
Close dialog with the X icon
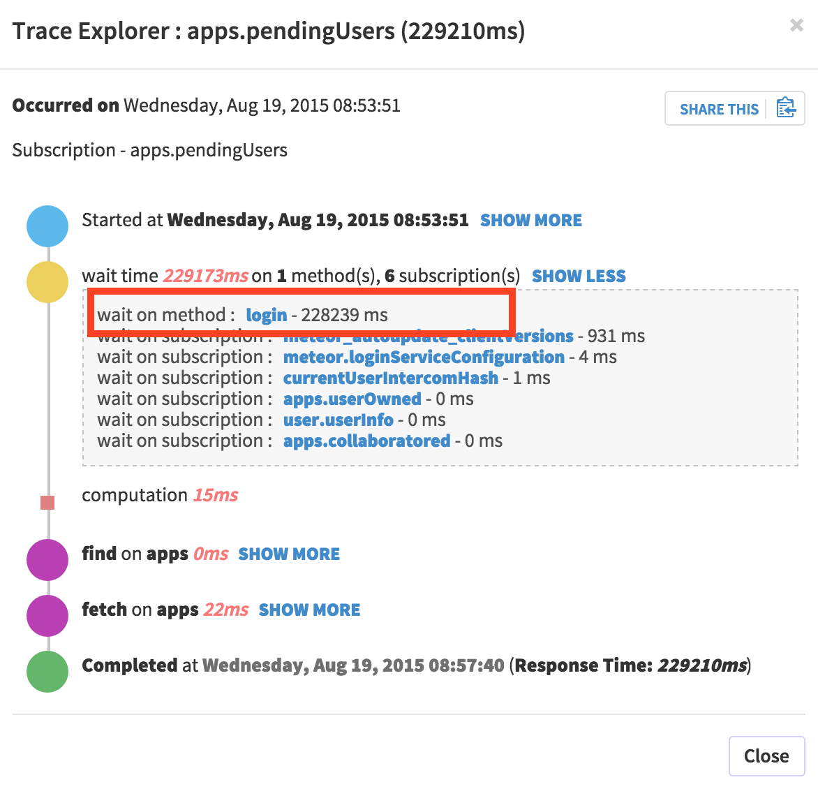tap(796, 26)
